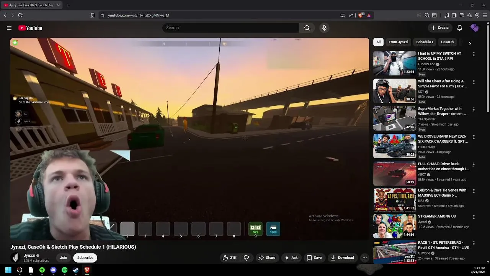Dislike the video with thumbs down
Image resolution: width=490 pixels, height=276 pixels.
pos(247,258)
